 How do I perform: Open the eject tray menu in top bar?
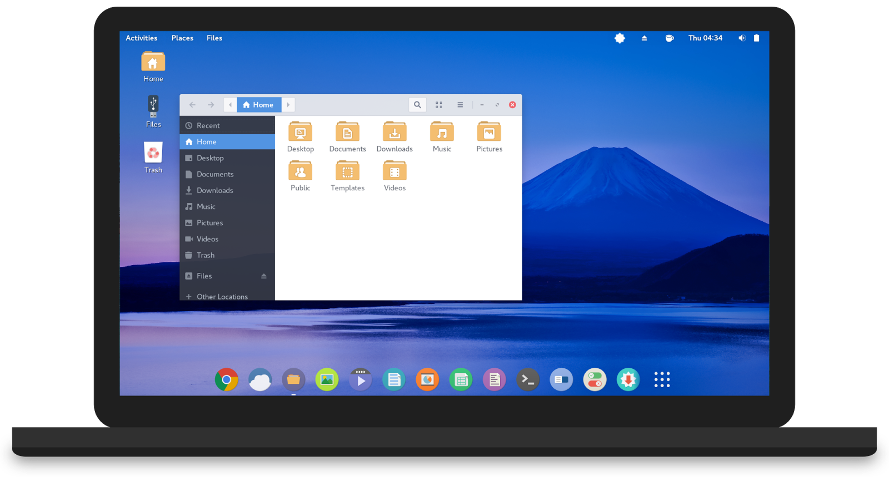645,38
